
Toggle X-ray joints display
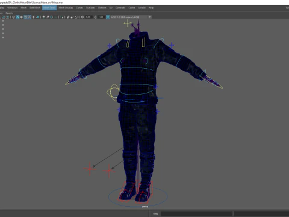[76, 17]
